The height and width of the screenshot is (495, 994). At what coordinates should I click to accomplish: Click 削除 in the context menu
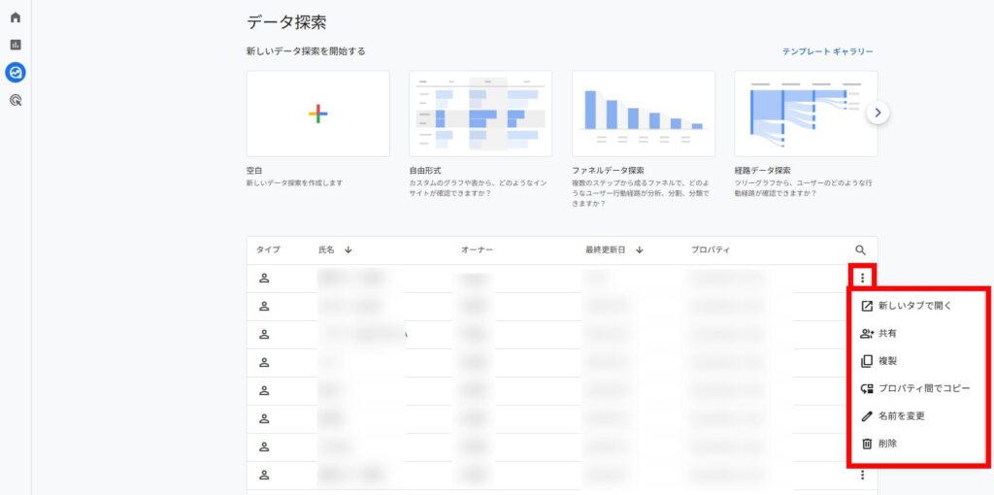[886, 444]
